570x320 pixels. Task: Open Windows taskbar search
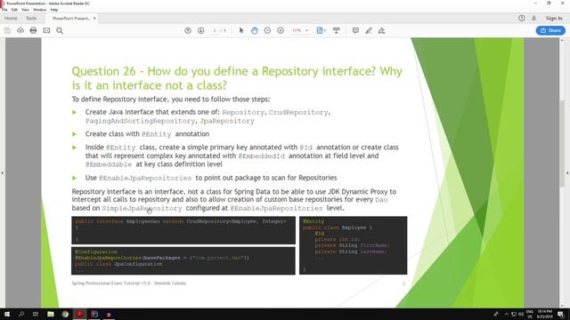pos(21,314)
